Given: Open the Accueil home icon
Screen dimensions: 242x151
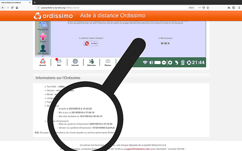Looking at the screenshot, I should [x=42, y=62].
